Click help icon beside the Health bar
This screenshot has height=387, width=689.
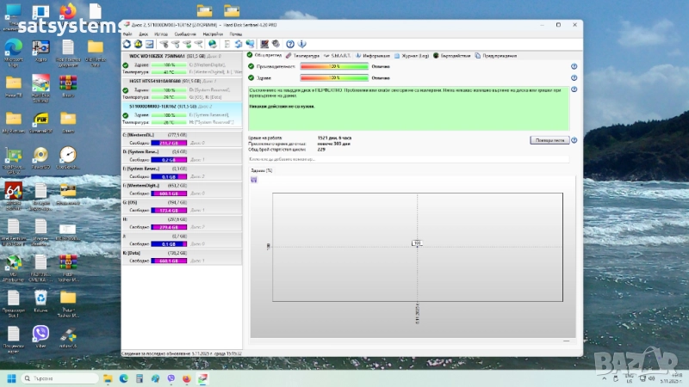[x=574, y=77]
